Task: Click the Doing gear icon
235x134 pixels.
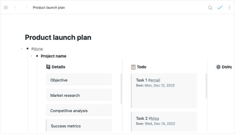Action: 218,67
